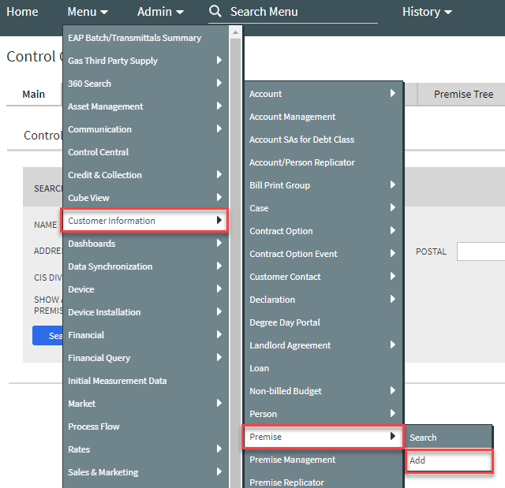Open Control Central menu entry
The width and height of the screenshot is (505, 488).
click(x=99, y=152)
